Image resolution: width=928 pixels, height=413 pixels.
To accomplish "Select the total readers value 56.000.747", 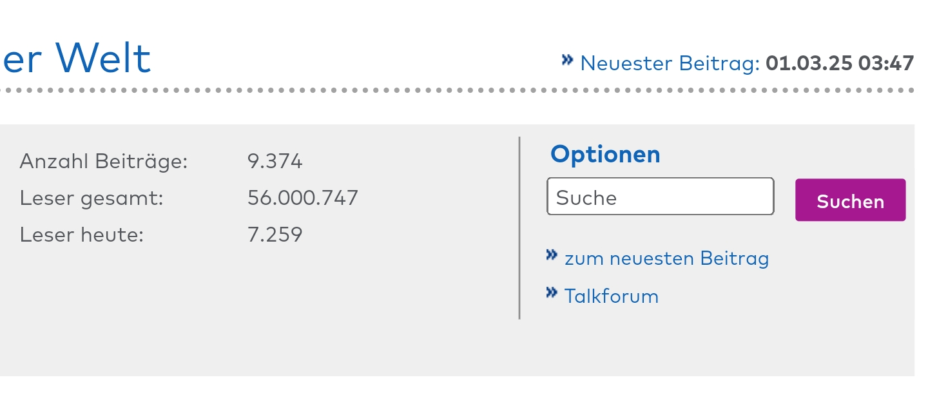I will click(303, 197).
